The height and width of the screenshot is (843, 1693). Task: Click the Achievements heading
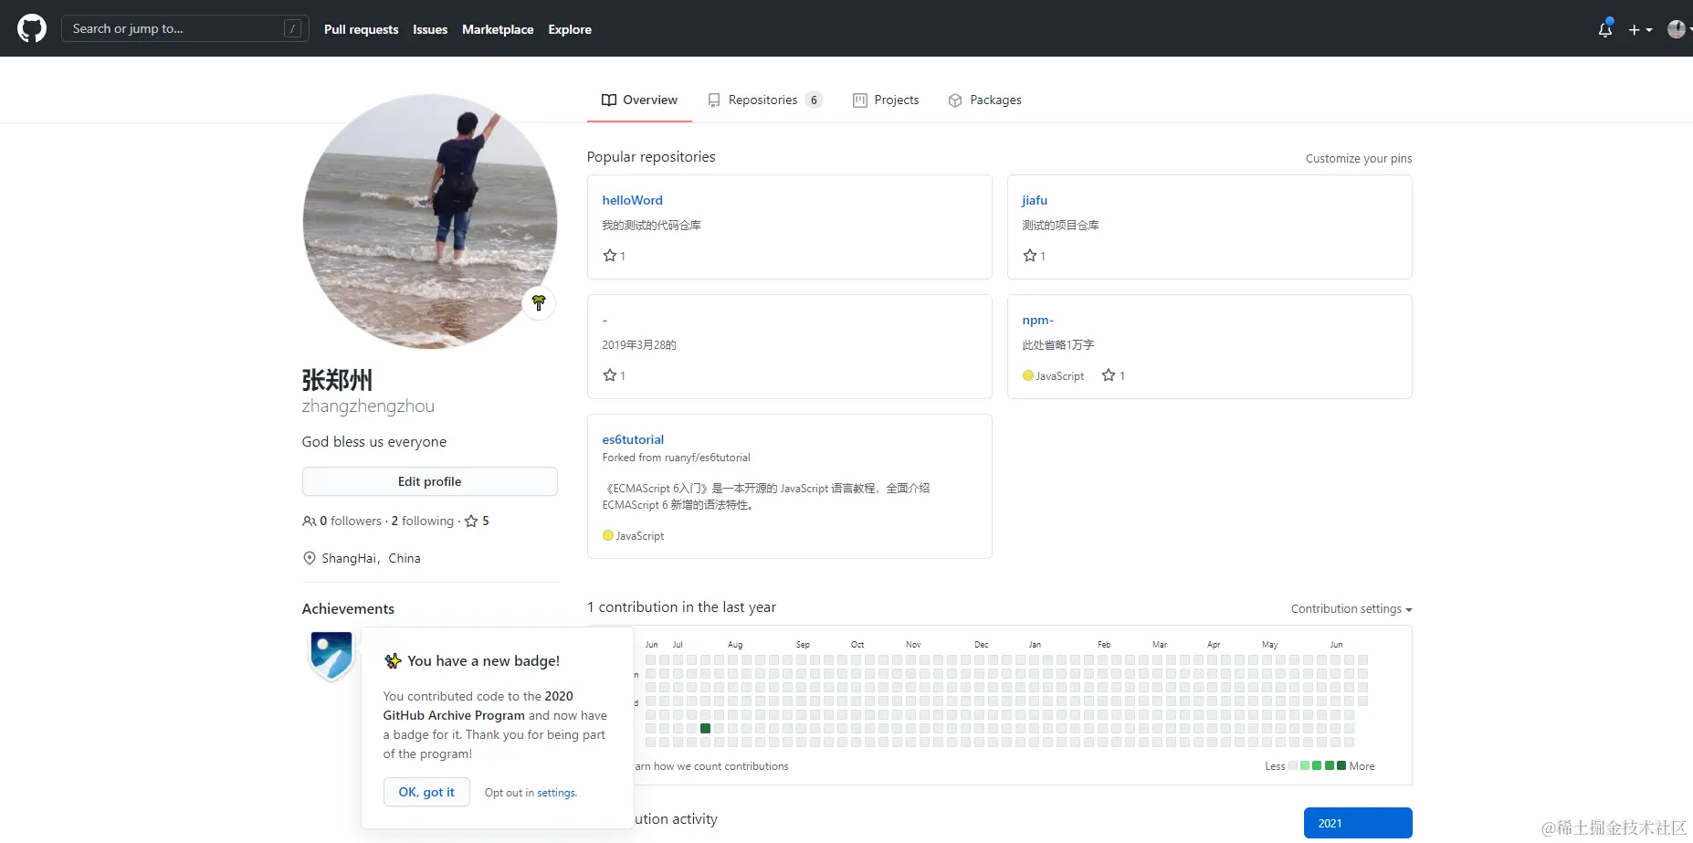pyautogui.click(x=348, y=608)
